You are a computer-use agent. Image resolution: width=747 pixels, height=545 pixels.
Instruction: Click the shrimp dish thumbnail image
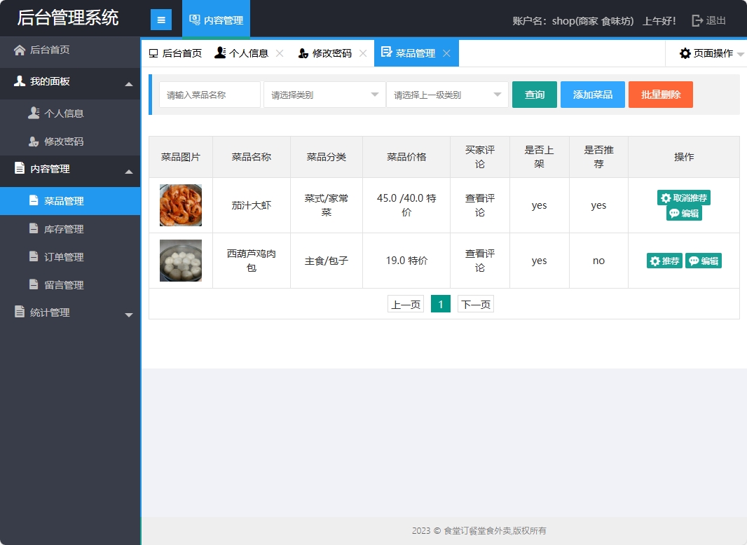[181, 205]
